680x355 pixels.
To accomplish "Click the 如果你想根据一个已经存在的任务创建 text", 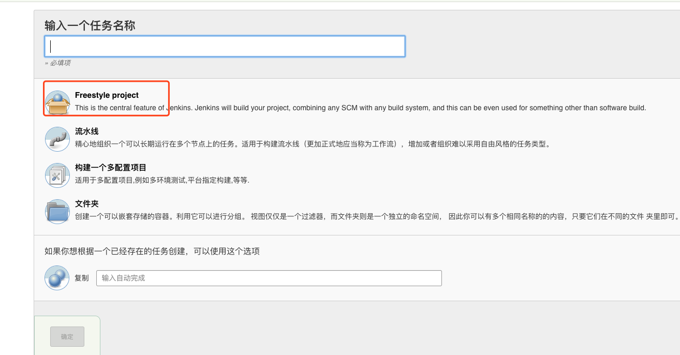I will point(152,252).
